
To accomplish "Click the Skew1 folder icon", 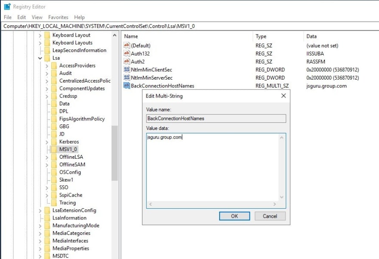I will tap(54, 180).
